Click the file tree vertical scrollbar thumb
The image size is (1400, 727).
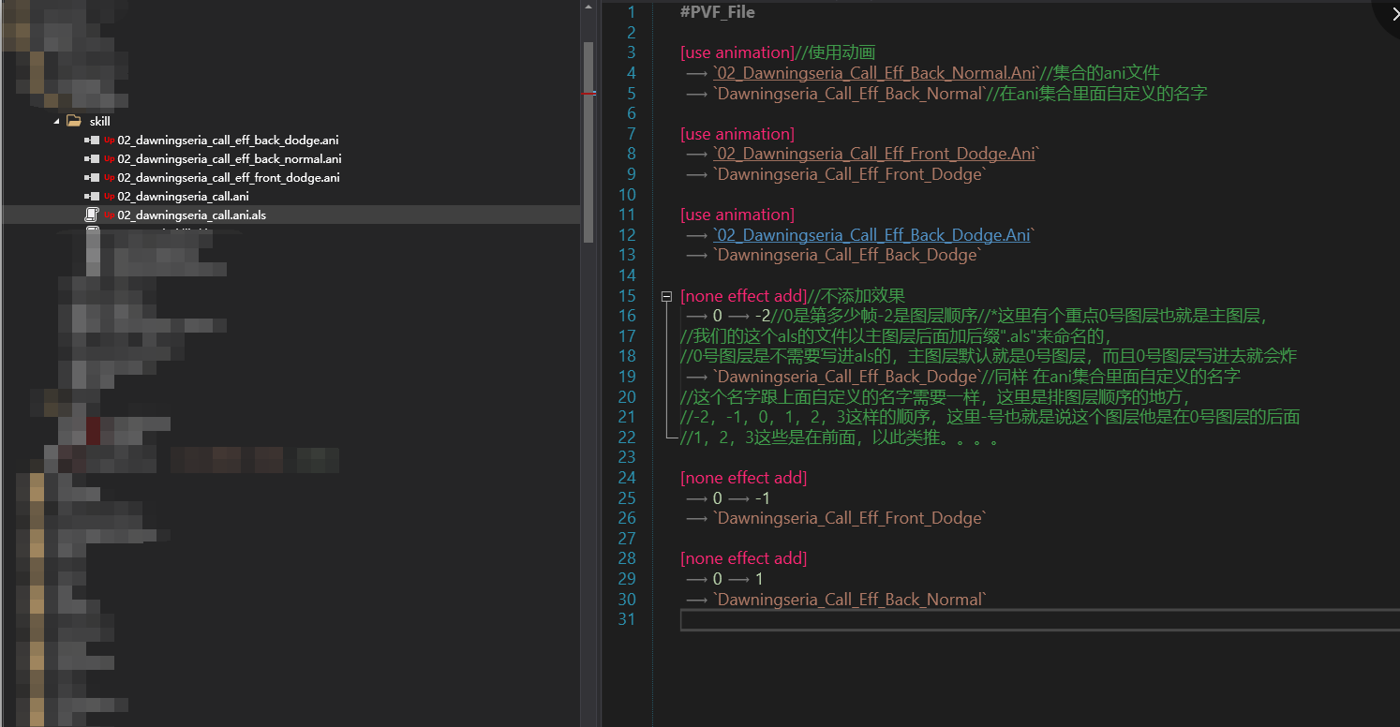[x=588, y=141]
